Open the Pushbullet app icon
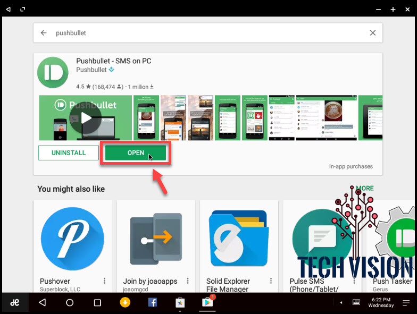Image resolution: width=417 pixels, height=314 pixels. tap(53, 72)
